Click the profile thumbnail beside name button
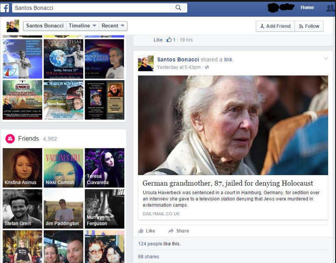Viewport: 336px width, 263px height. pos(13,26)
